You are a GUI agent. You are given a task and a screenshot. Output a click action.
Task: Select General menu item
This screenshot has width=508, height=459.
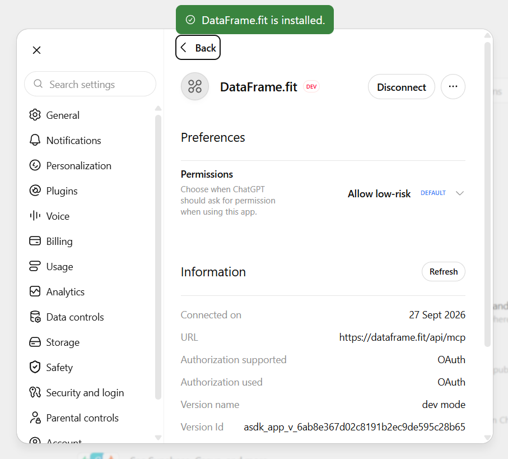pyautogui.click(x=63, y=115)
